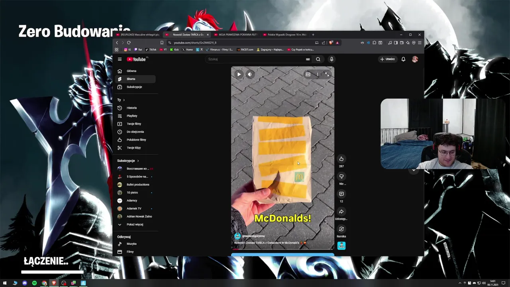Open the TikTok bookmark
The width and height of the screenshot is (510, 287).
click(x=151, y=50)
